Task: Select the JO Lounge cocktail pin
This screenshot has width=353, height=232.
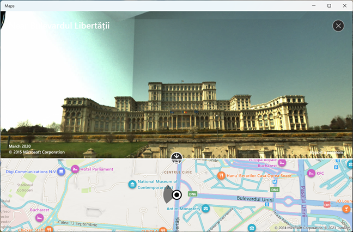Action: [x=346, y=209]
